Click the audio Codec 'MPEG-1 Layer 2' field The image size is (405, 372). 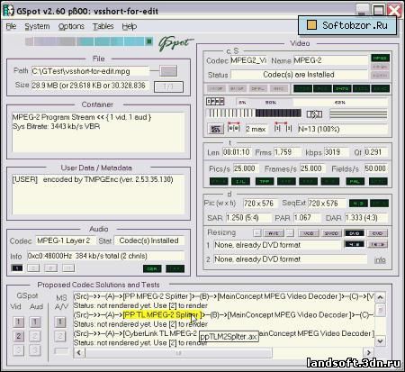pyautogui.click(x=66, y=240)
